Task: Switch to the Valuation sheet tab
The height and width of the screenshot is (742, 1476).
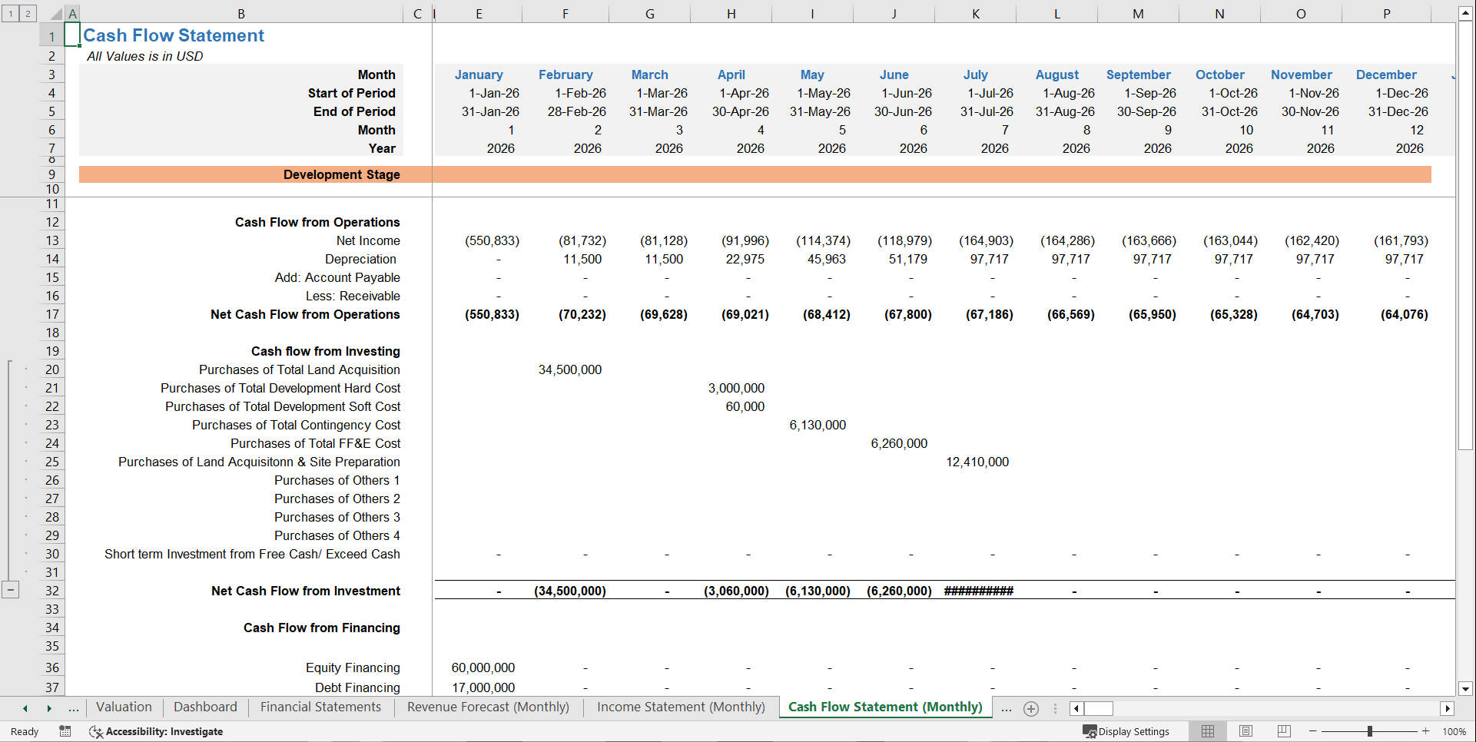Action: tap(124, 707)
